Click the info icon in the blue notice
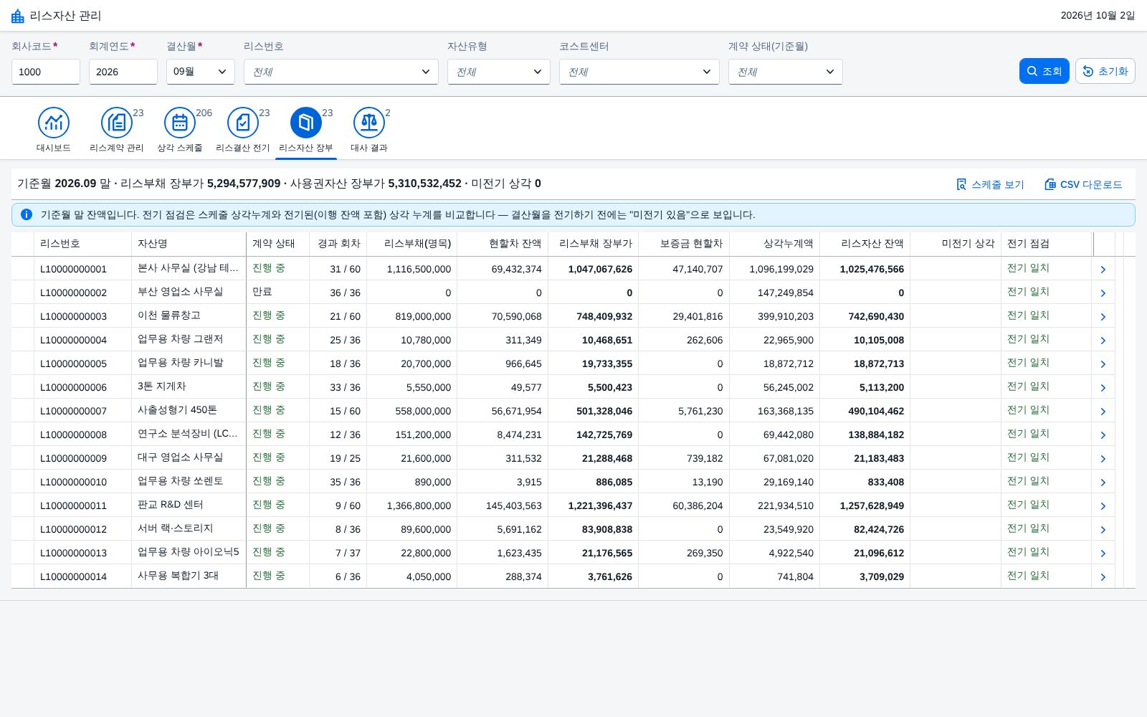The image size is (1147, 717). coord(27,214)
